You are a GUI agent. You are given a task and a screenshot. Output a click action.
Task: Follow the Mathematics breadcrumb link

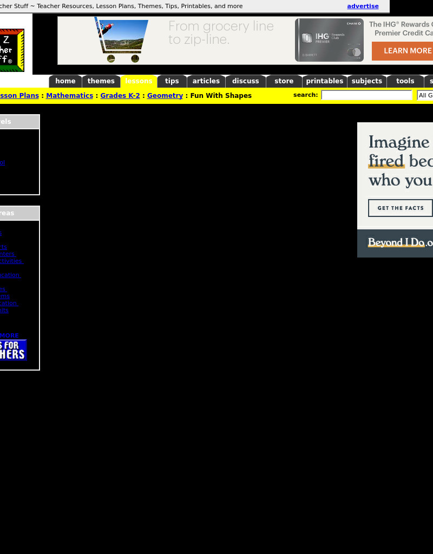(x=69, y=96)
